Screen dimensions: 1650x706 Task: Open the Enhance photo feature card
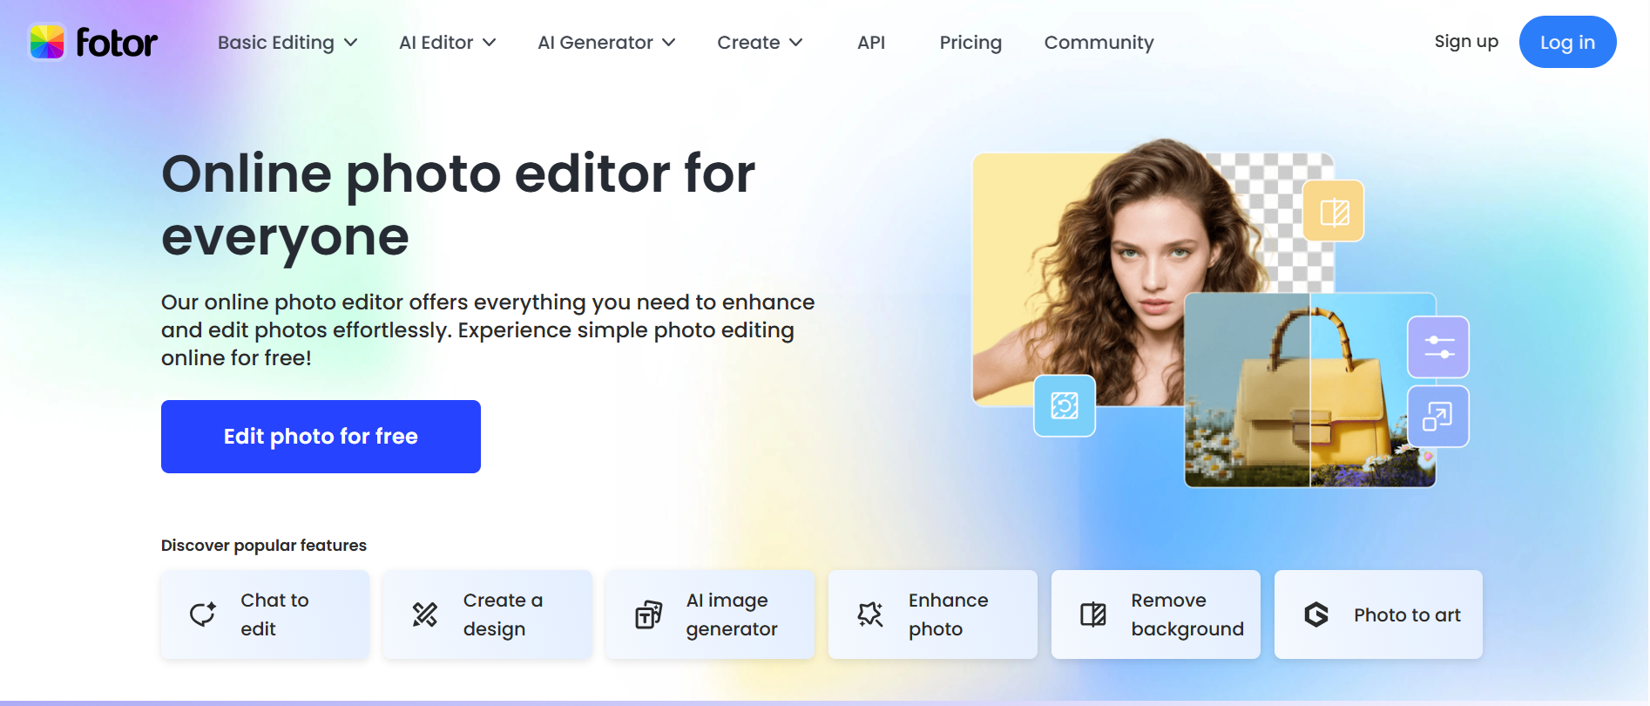pyautogui.click(x=933, y=614)
